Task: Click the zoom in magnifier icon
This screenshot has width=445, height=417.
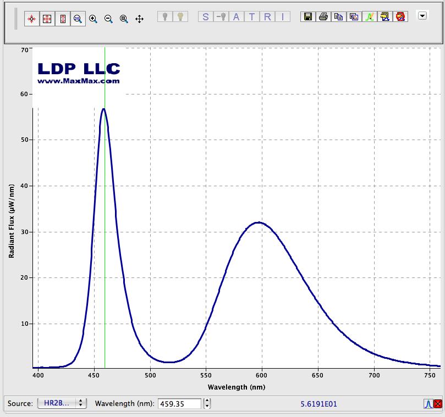Action: pos(93,19)
